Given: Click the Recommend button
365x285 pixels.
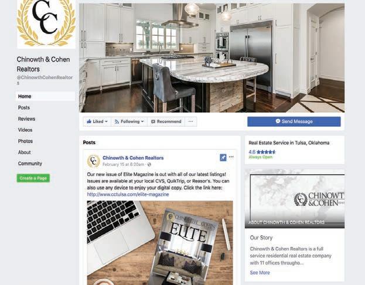Looking at the screenshot, I should pos(166,121).
